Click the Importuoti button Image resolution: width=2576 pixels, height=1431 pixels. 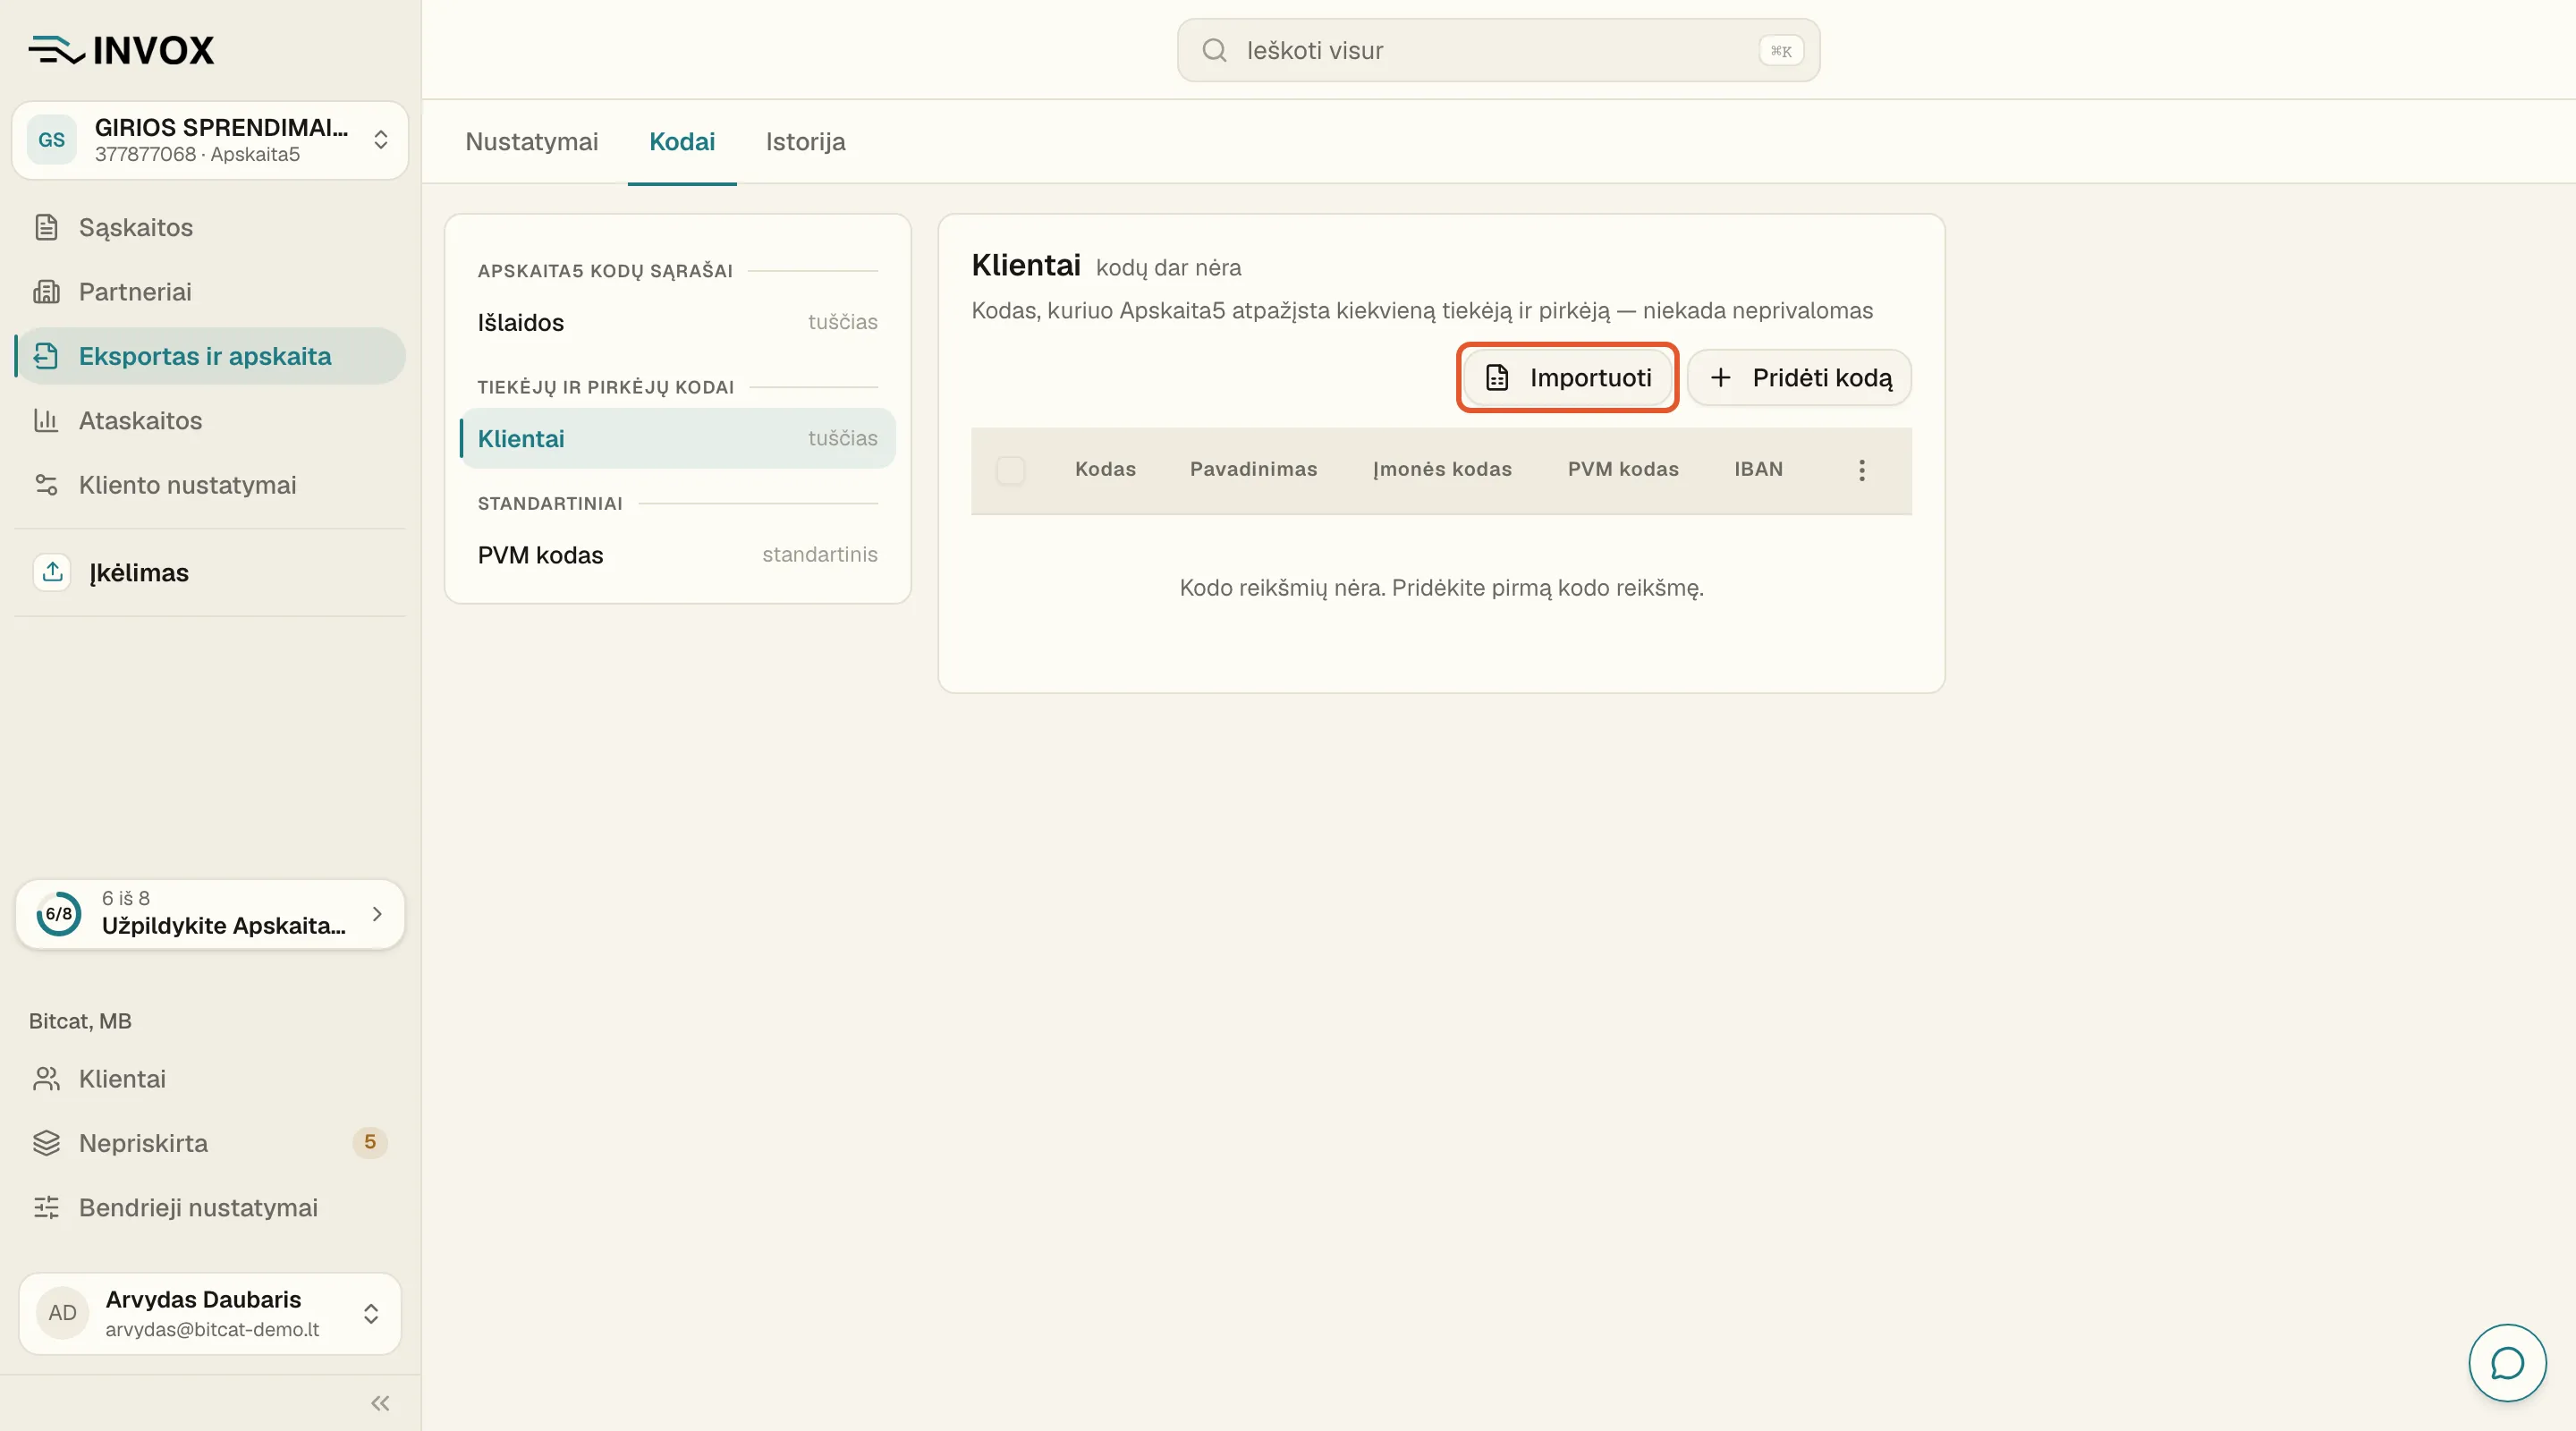pyautogui.click(x=1567, y=377)
